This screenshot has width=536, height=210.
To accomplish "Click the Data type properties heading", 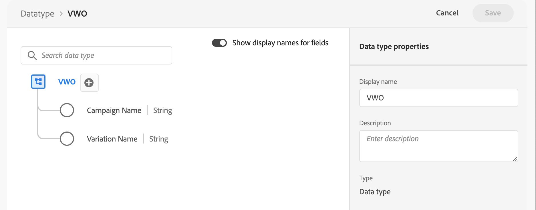I will (x=394, y=47).
